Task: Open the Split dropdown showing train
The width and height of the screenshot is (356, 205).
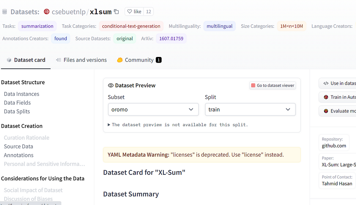Action: click(x=250, y=109)
